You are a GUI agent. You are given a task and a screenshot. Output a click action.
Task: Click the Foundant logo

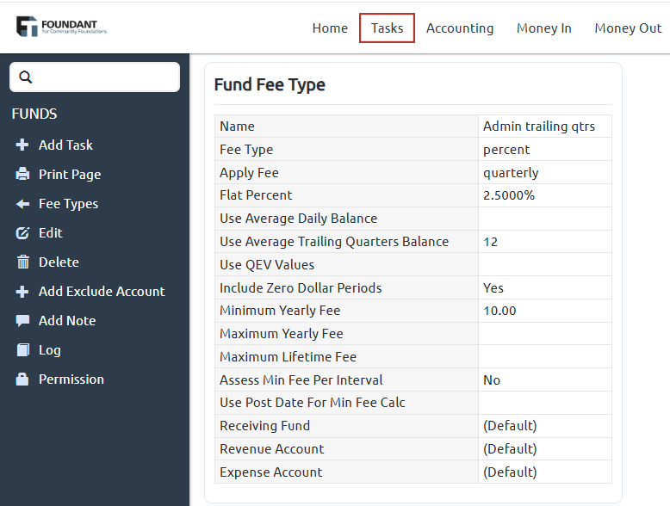click(x=61, y=27)
